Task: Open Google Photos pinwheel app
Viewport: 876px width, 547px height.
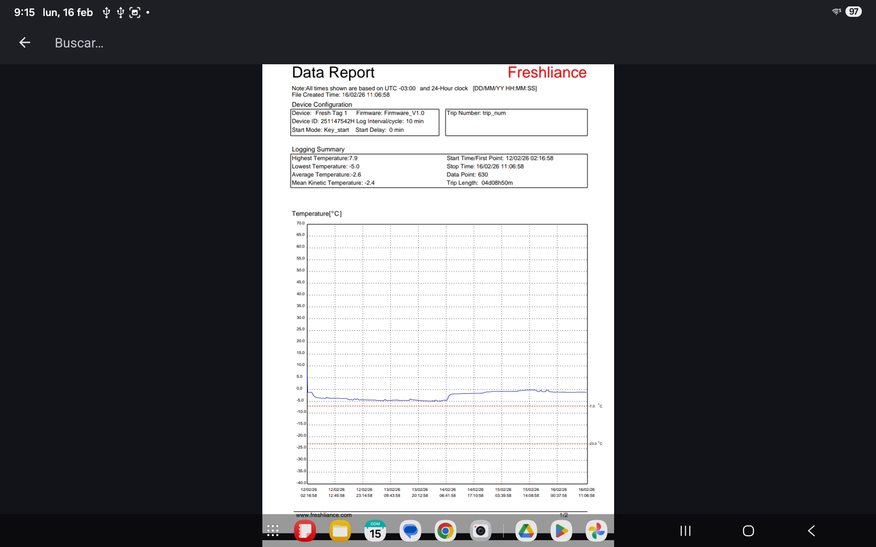Action: point(596,531)
